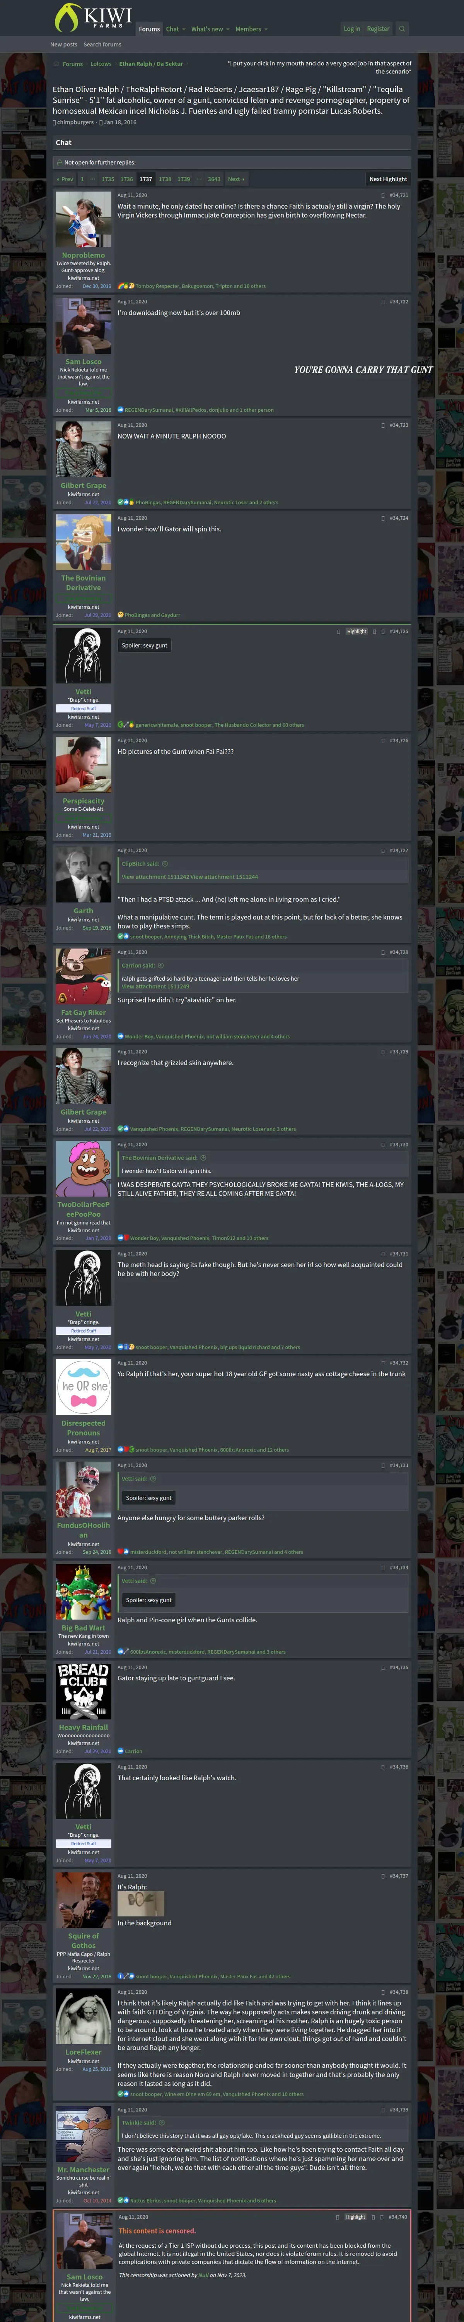The height and width of the screenshot is (2322, 464).
Task: Click Highlight badge on post #34,725
Action: pos(357,631)
